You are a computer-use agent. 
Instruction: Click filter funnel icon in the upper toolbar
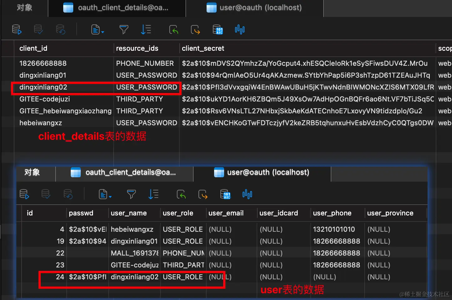click(124, 29)
